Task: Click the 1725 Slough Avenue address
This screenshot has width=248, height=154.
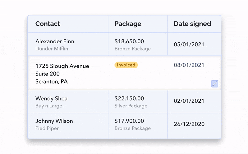Action: [62, 66]
